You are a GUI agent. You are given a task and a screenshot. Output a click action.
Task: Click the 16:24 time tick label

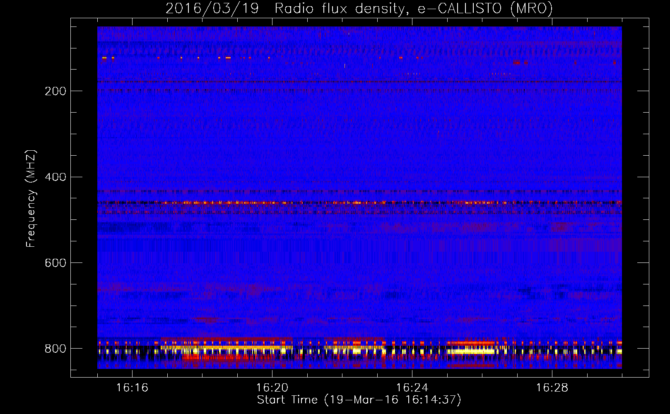click(412, 388)
